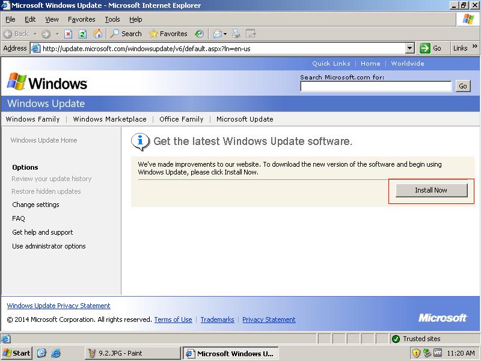Open the View menu
The height and width of the screenshot is (361, 481).
pyautogui.click(x=52, y=19)
